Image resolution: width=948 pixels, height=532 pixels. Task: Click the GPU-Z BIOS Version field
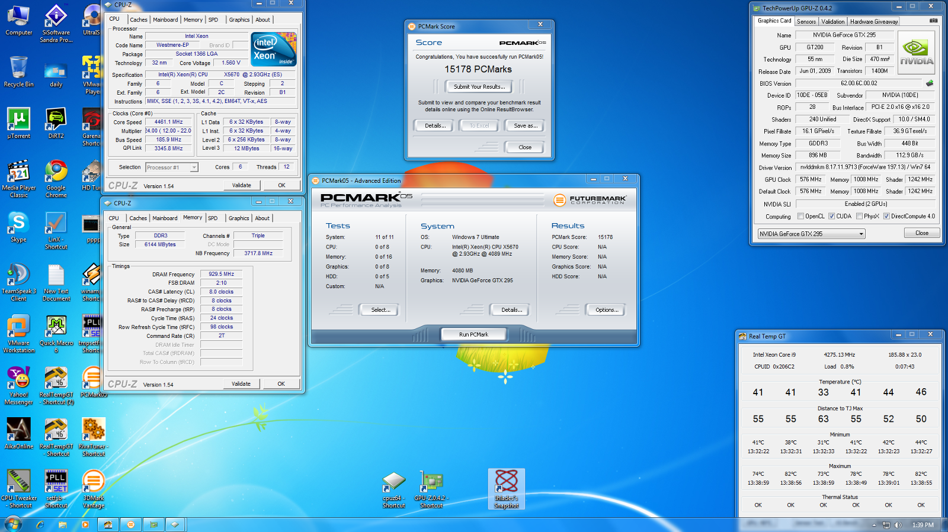click(x=859, y=83)
